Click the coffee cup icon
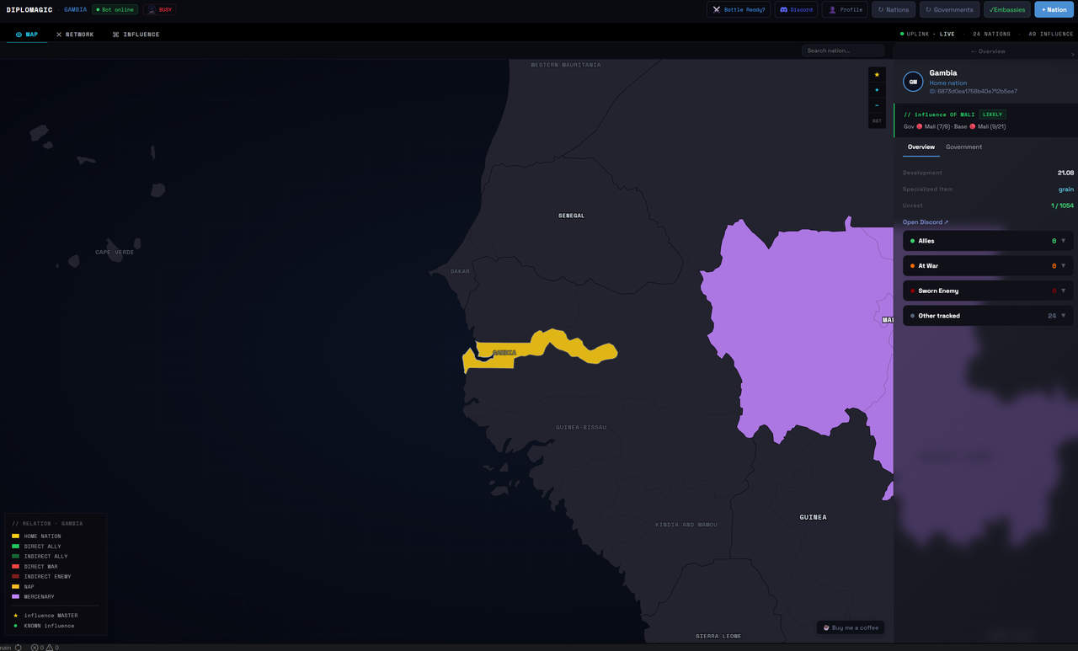 pyautogui.click(x=826, y=627)
